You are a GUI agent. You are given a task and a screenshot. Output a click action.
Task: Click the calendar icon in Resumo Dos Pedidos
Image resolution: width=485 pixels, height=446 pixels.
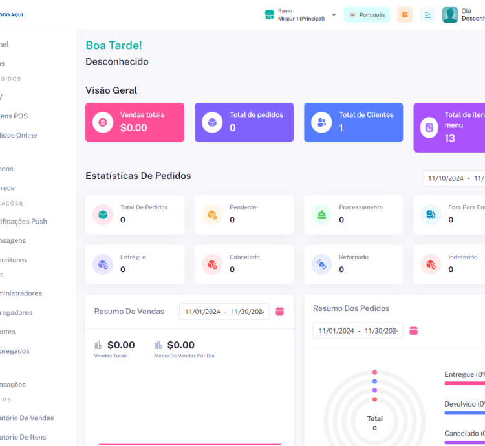click(x=414, y=331)
